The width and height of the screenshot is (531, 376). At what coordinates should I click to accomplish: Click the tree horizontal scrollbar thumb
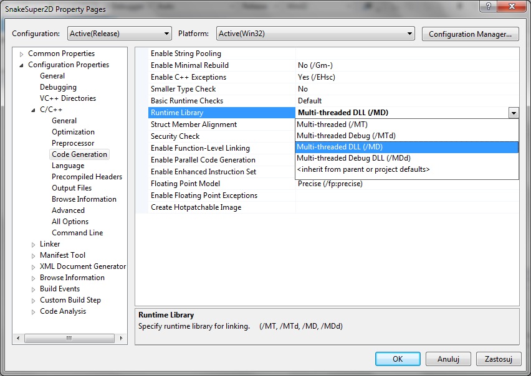point(69,338)
